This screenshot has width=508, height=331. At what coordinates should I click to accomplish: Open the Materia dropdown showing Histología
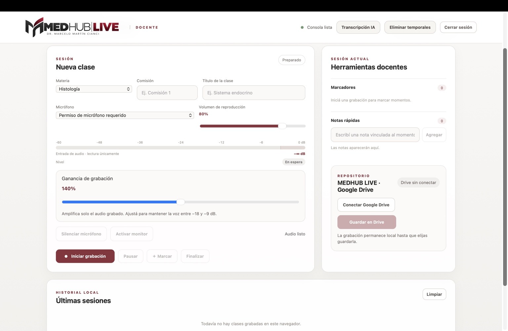pos(94,89)
